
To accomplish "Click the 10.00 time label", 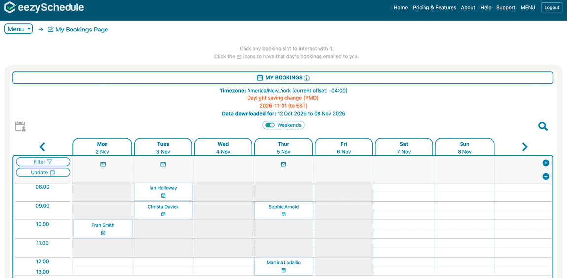I will 43,224.
